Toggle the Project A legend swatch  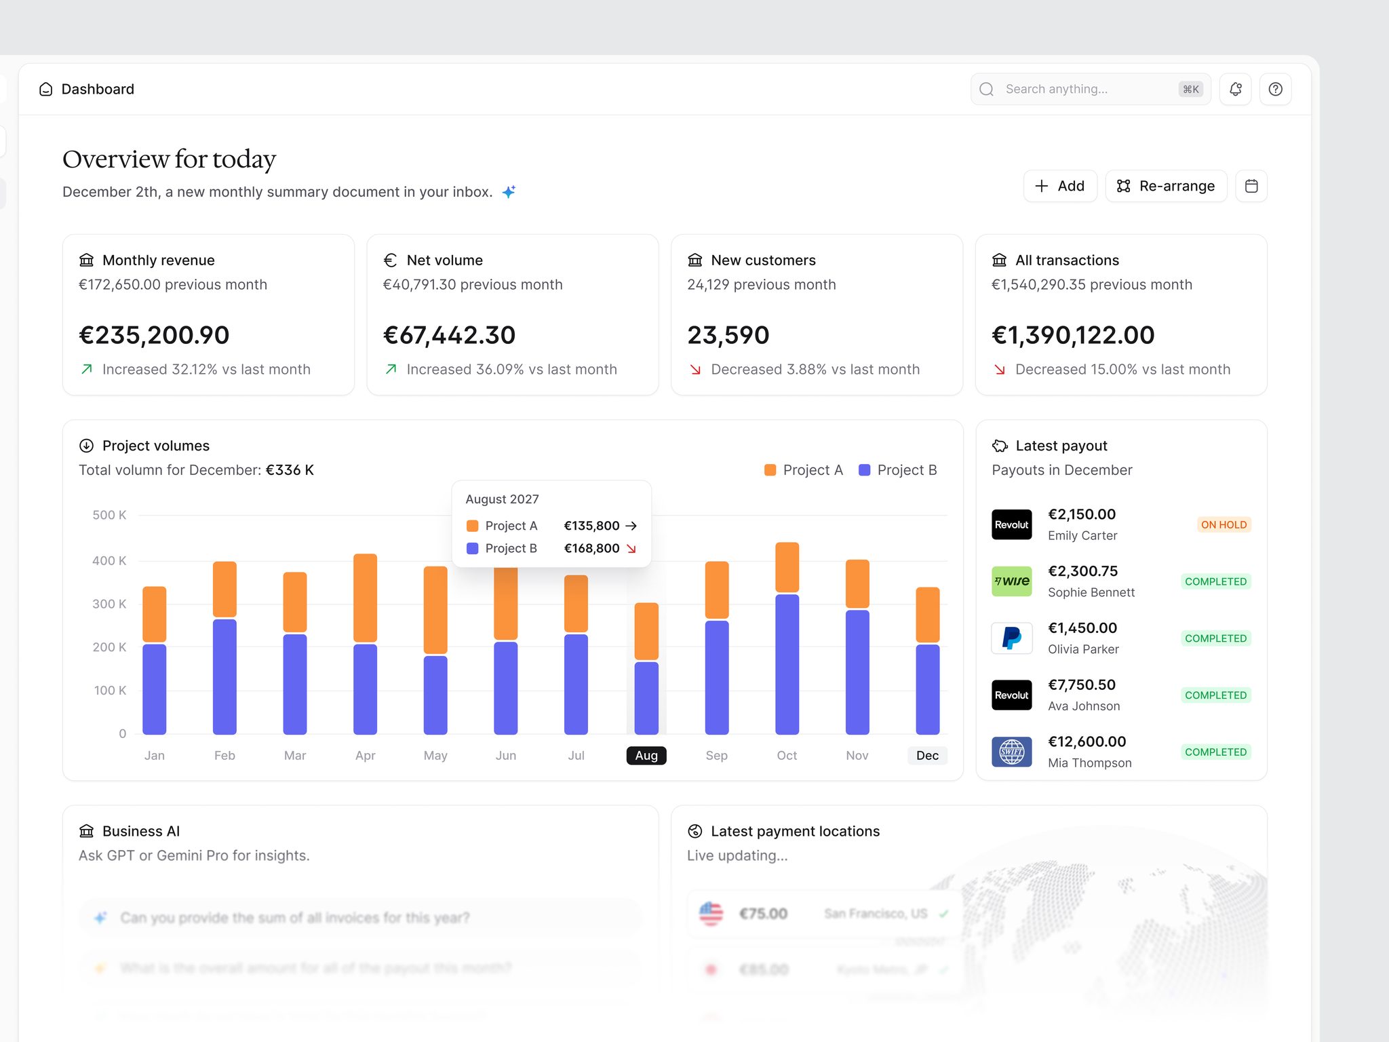click(770, 470)
